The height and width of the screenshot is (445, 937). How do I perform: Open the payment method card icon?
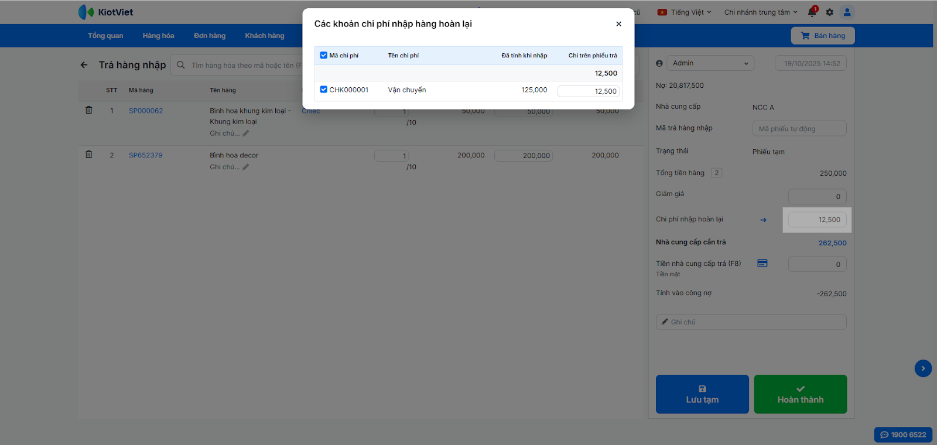point(762,263)
